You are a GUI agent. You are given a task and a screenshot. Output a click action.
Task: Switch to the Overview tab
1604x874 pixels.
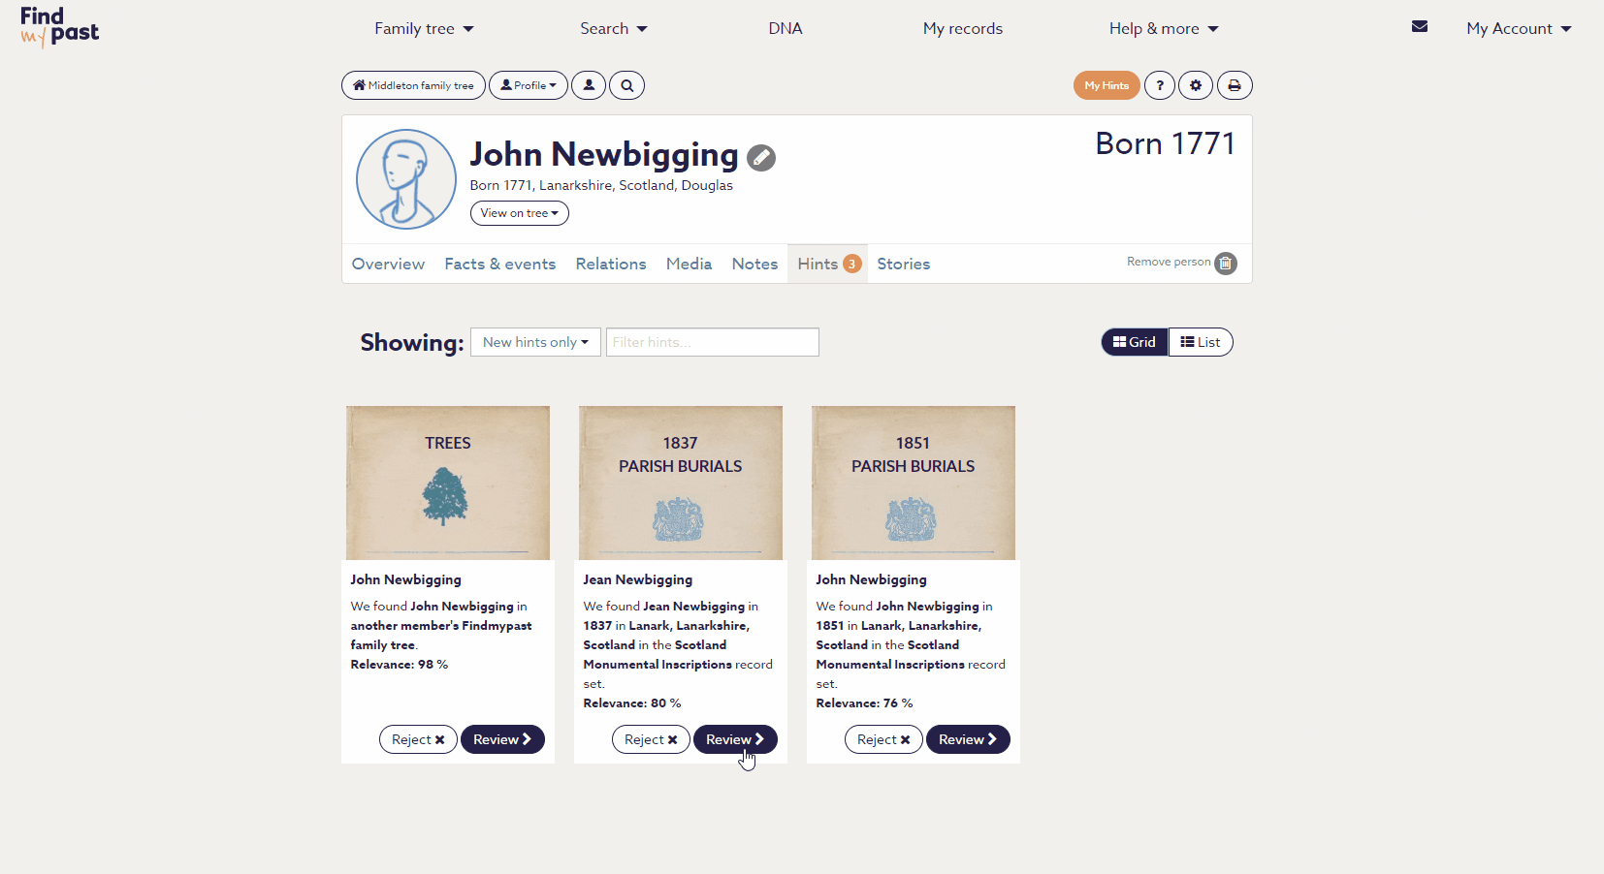388,264
